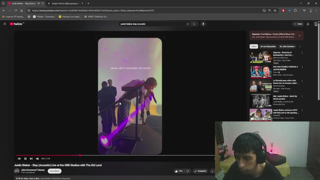This screenshot has height=180, width=320.
Task: Open the browser extensions puzzle icon
Action: coord(295,10)
